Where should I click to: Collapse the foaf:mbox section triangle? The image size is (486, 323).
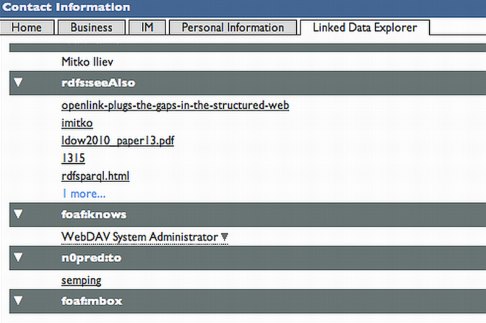[18, 301]
